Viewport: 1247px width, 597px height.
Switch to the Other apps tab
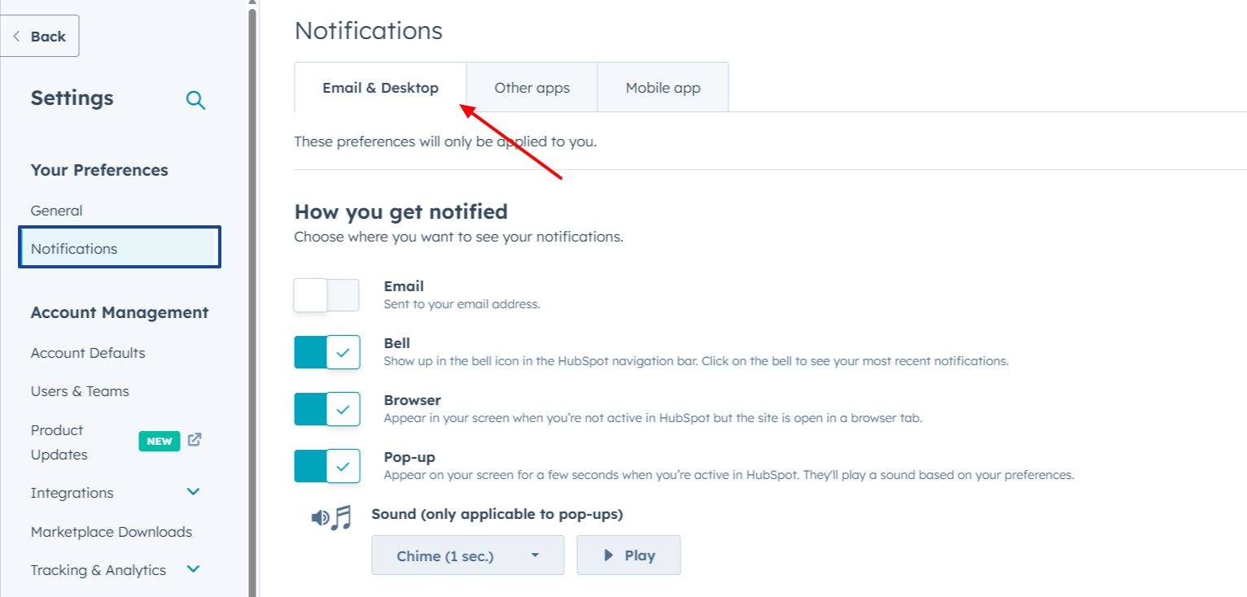532,88
